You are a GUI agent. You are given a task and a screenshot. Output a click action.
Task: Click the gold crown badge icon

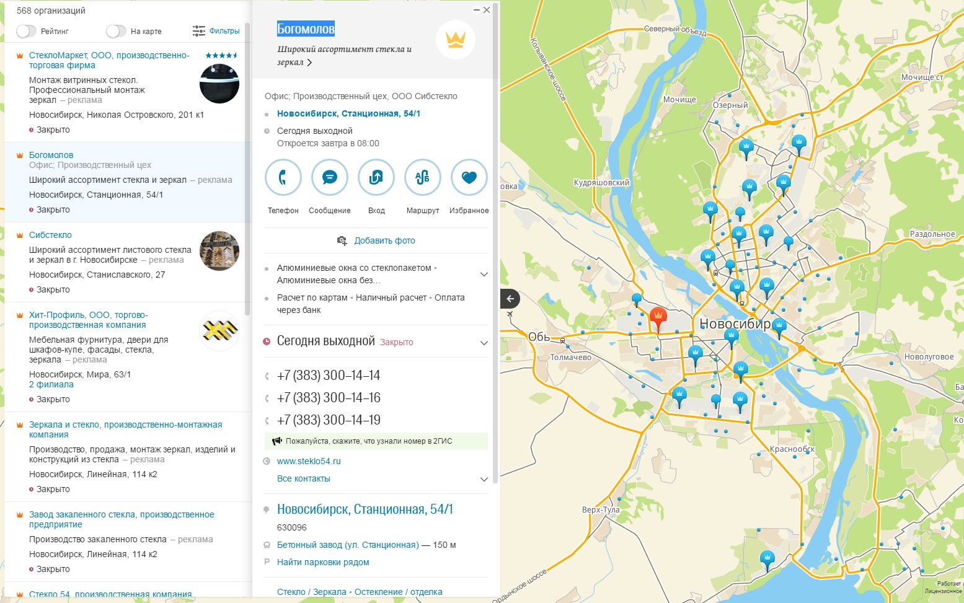tap(455, 40)
